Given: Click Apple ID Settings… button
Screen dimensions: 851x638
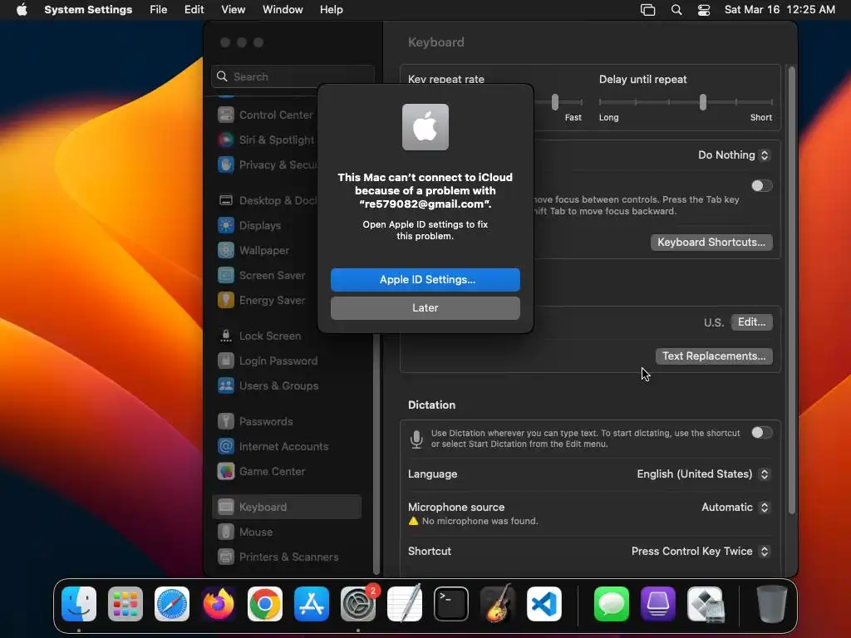Looking at the screenshot, I should [x=425, y=280].
